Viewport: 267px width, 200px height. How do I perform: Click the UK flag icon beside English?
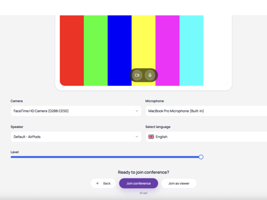[151, 137]
